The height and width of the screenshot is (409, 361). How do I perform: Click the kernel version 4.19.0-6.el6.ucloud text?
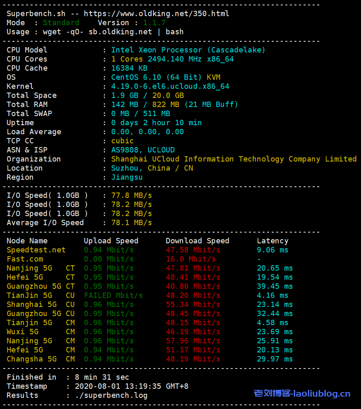pyautogui.click(x=170, y=86)
